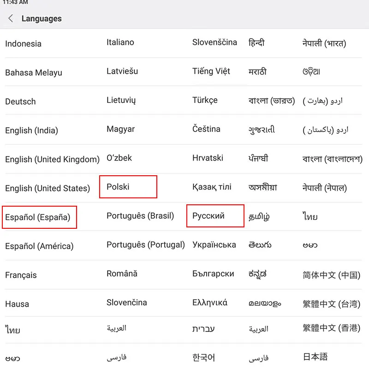This screenshot has height=369, width=369.
Task: Pick Español (América)
Action: click(x=39, y=246)
